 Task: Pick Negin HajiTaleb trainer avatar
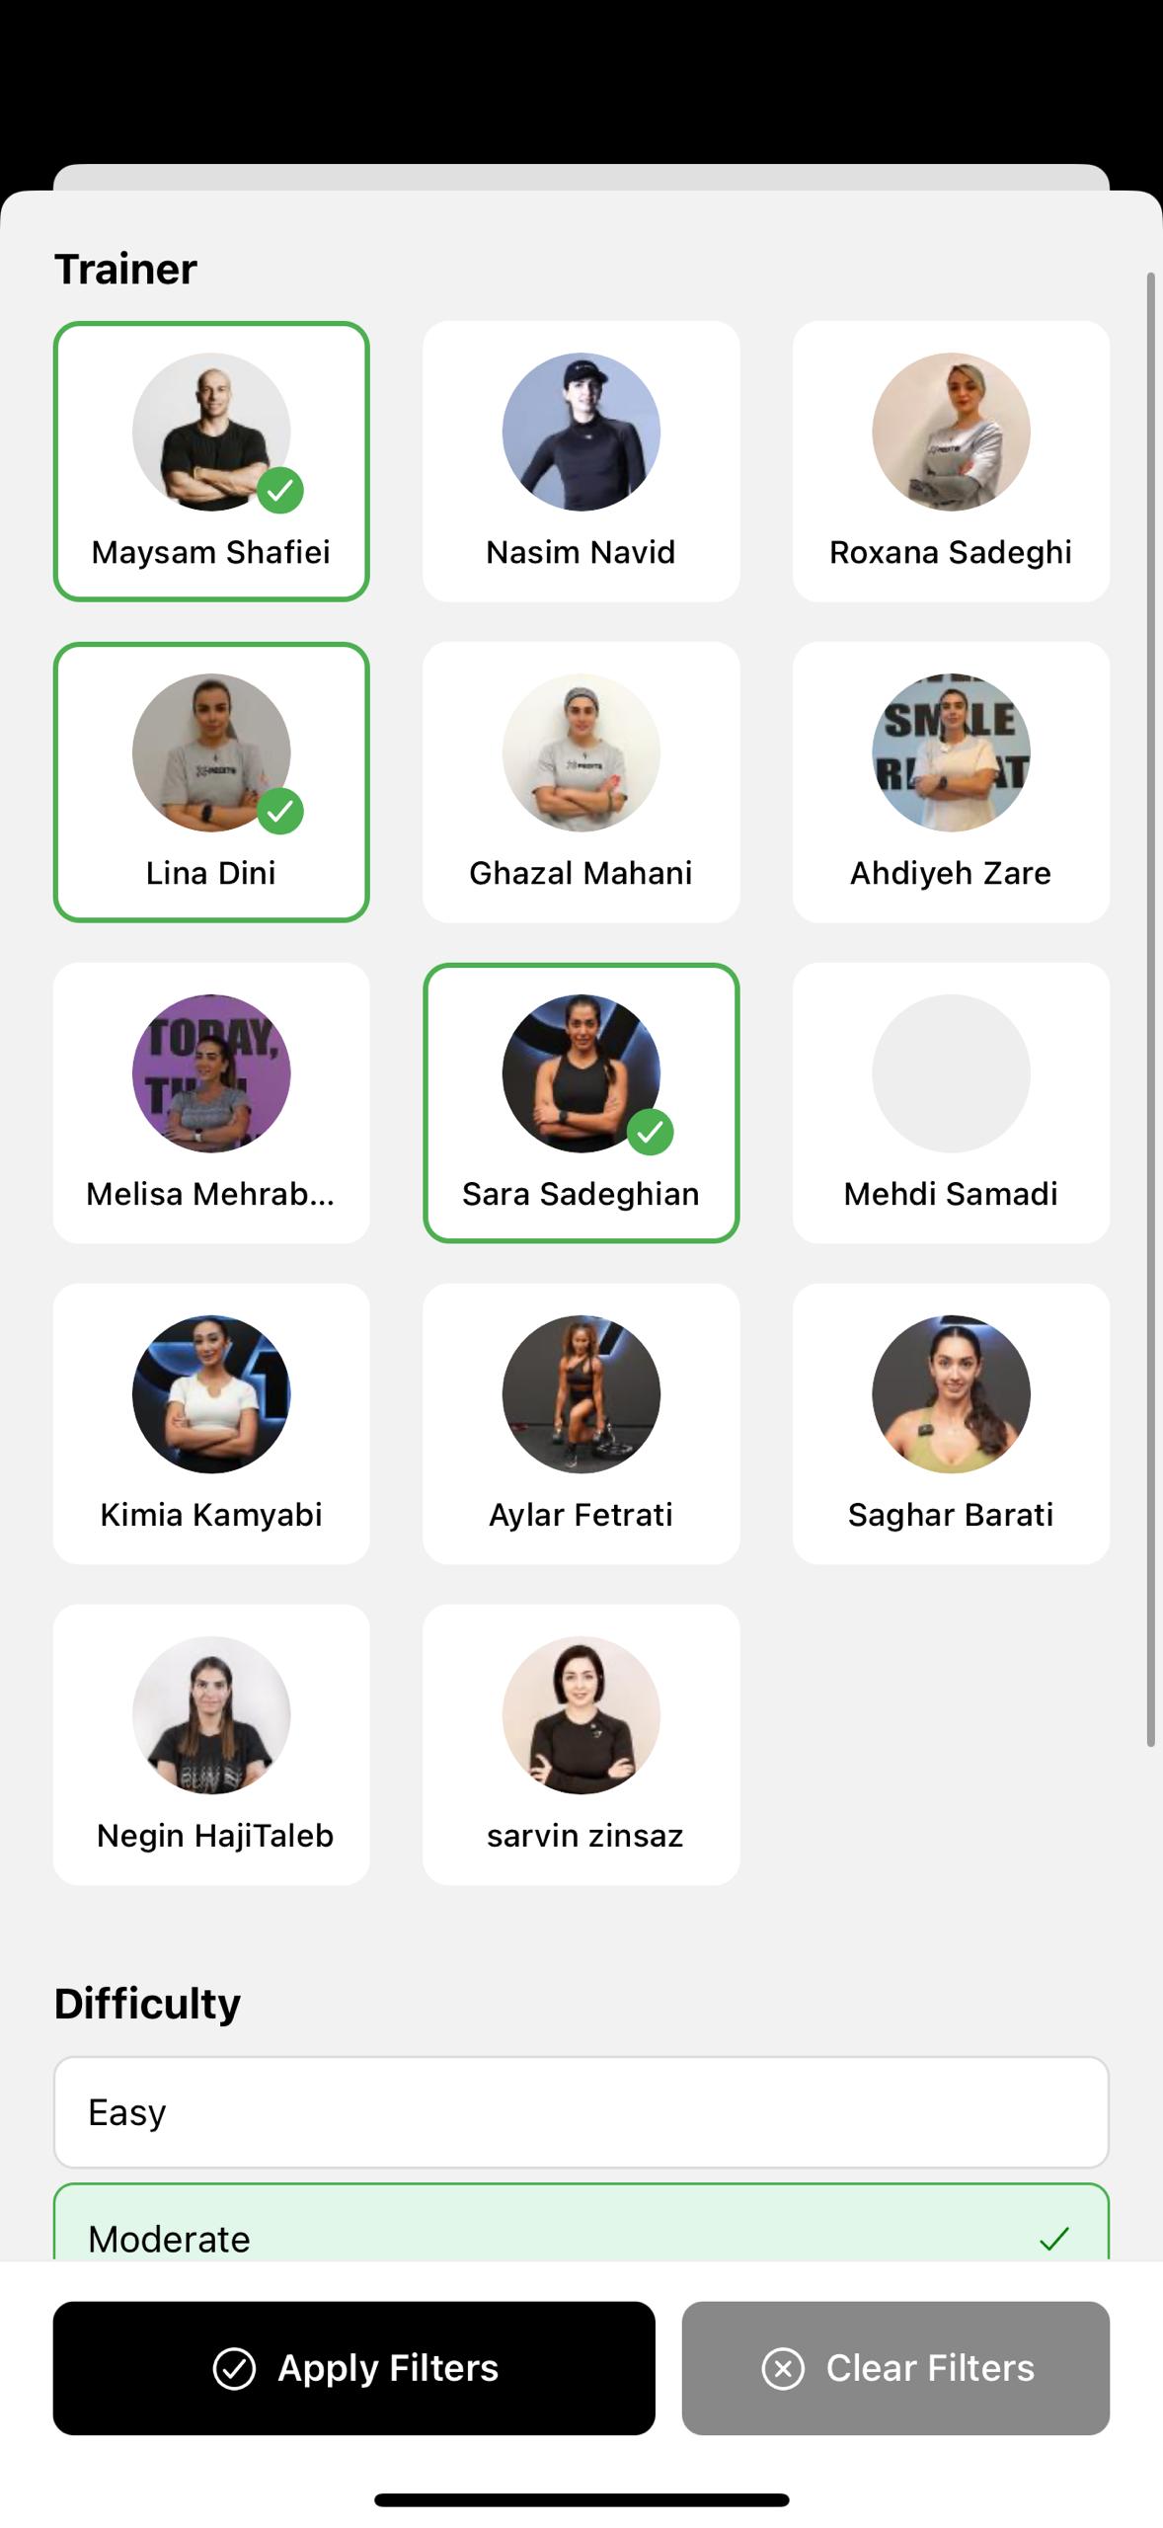click(211, 1715)
